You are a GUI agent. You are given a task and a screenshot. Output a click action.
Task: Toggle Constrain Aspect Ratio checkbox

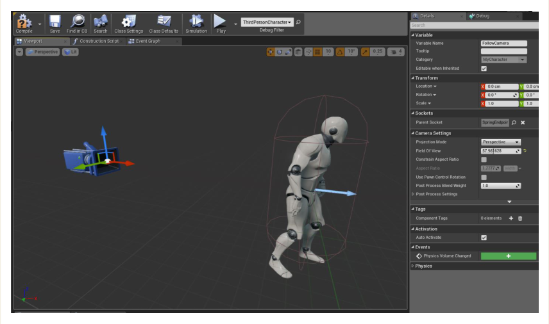484,159
